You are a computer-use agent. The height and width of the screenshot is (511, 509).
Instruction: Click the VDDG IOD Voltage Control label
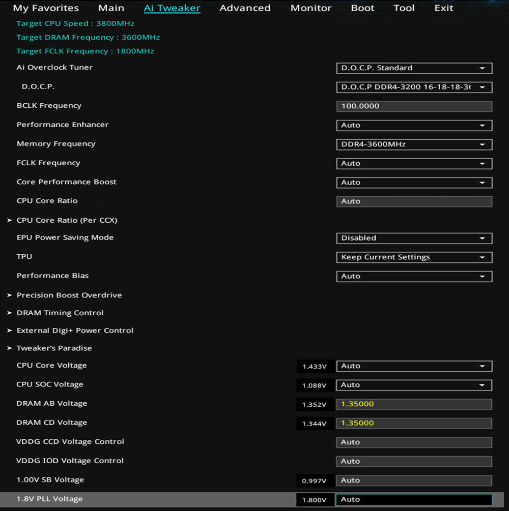(x=70, y=461)
